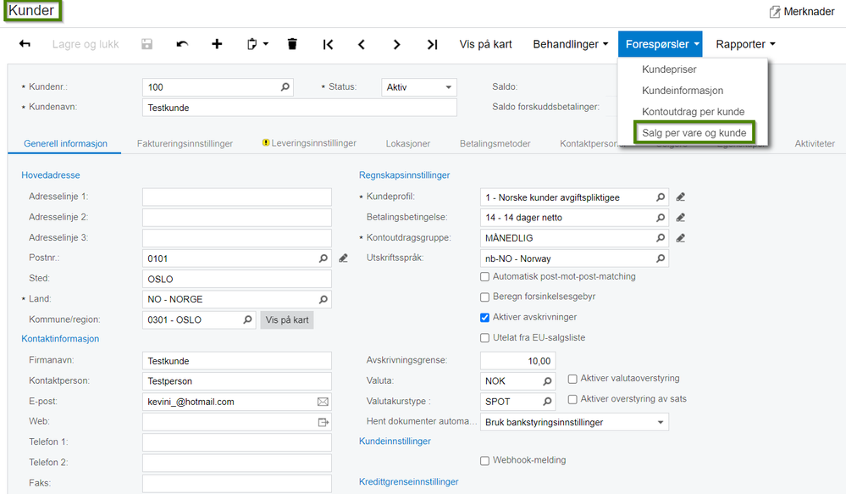Go to last record icon
The width and height of the screenshot is (846, 494).
click(432, 44)
